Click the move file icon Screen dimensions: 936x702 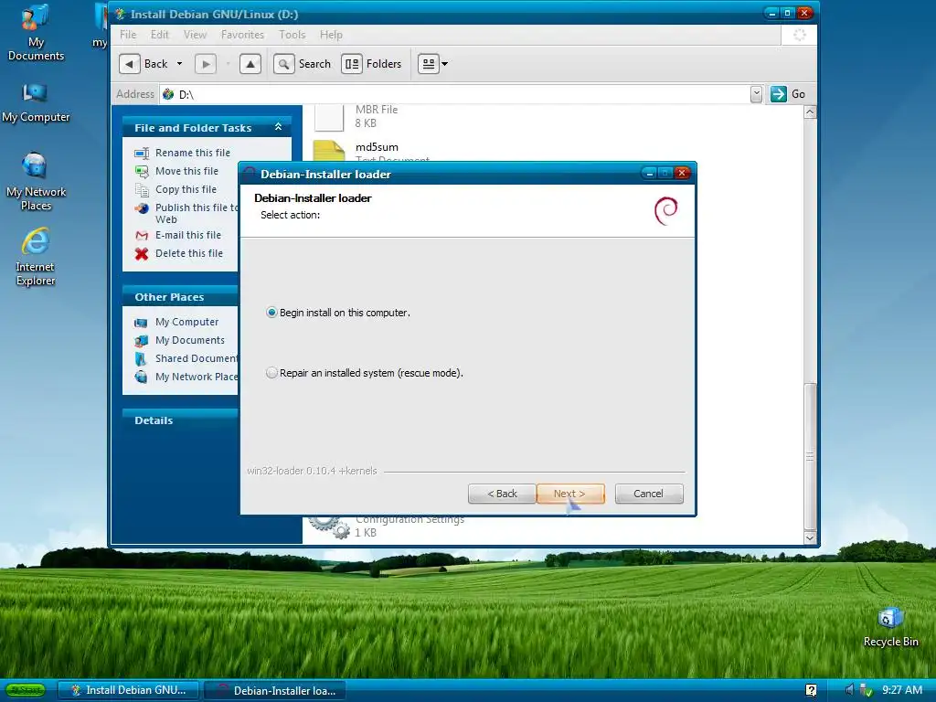(142, 172)
